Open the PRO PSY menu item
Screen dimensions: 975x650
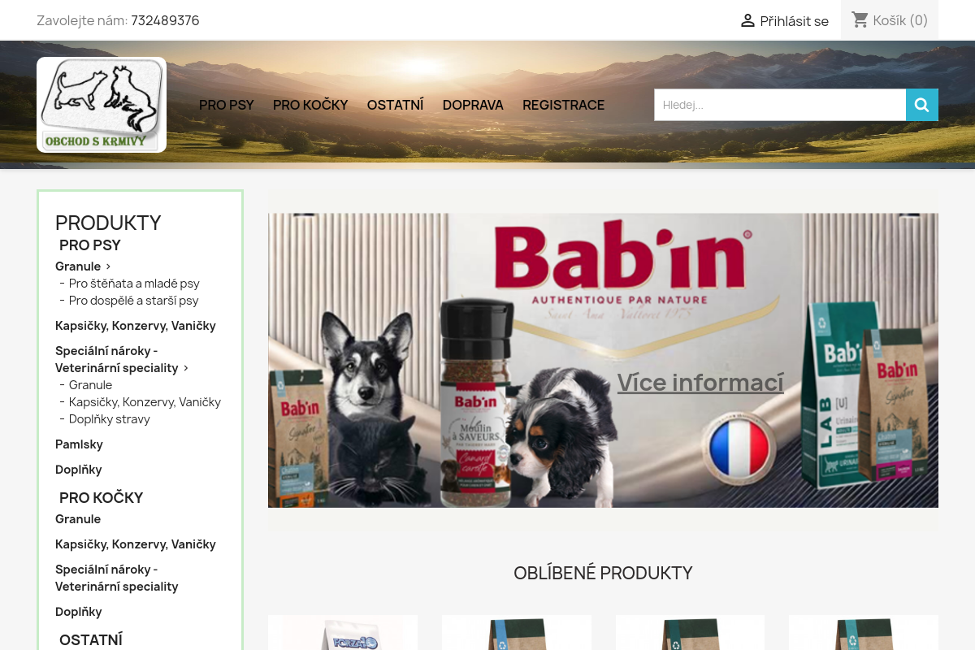point(227,105)
